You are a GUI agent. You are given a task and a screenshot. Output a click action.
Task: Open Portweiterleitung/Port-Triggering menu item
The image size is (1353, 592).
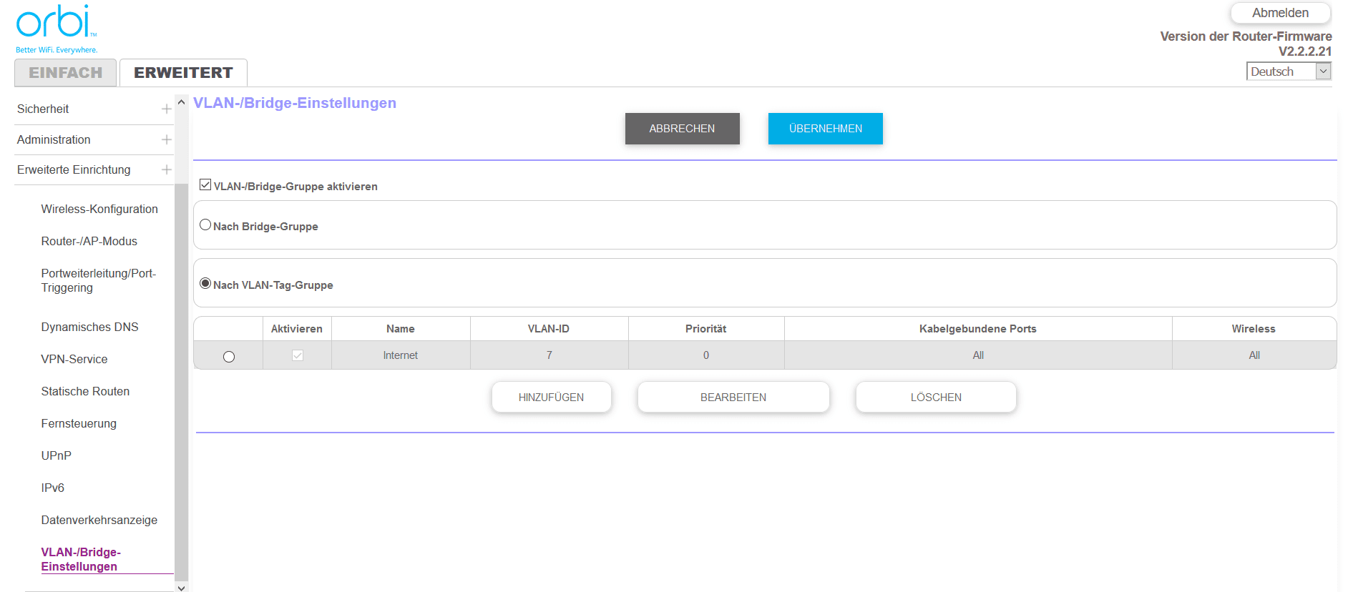coord(99,280)
